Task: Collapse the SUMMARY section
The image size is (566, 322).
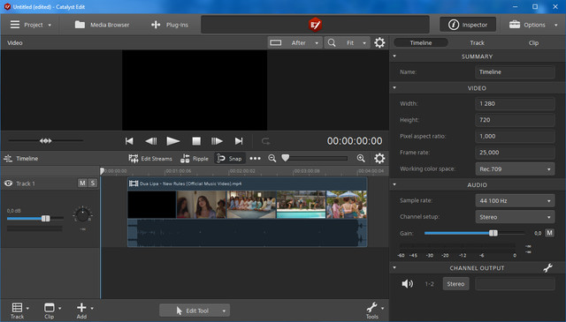Action: click(x=394, y=56)
